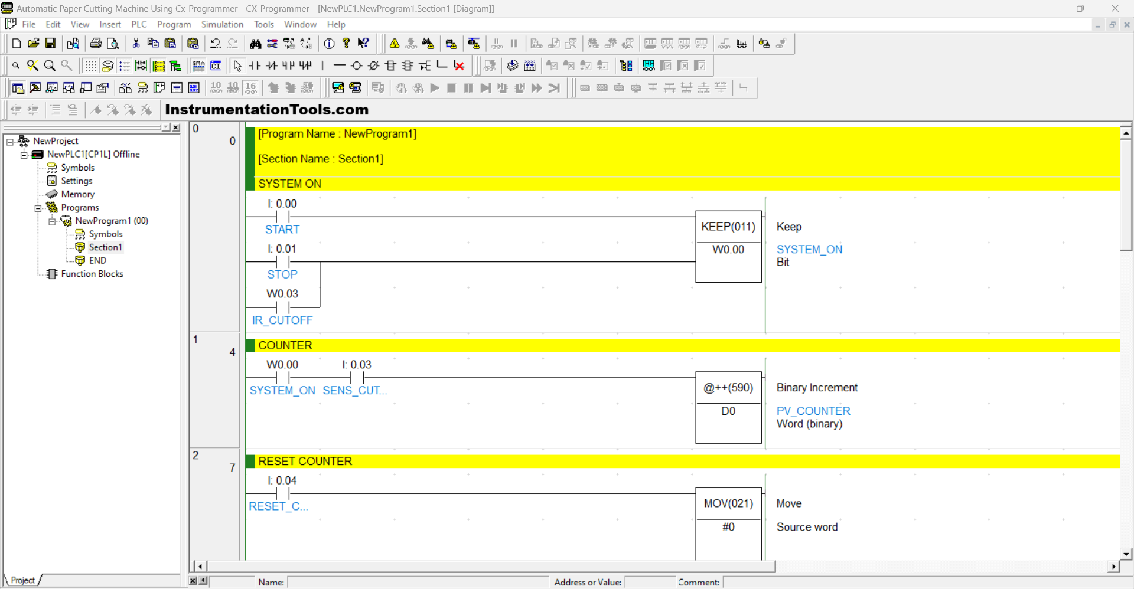This screenshot has height=589, width=1134.
Task: Toggle the watch window button
Action: (52, 88)
